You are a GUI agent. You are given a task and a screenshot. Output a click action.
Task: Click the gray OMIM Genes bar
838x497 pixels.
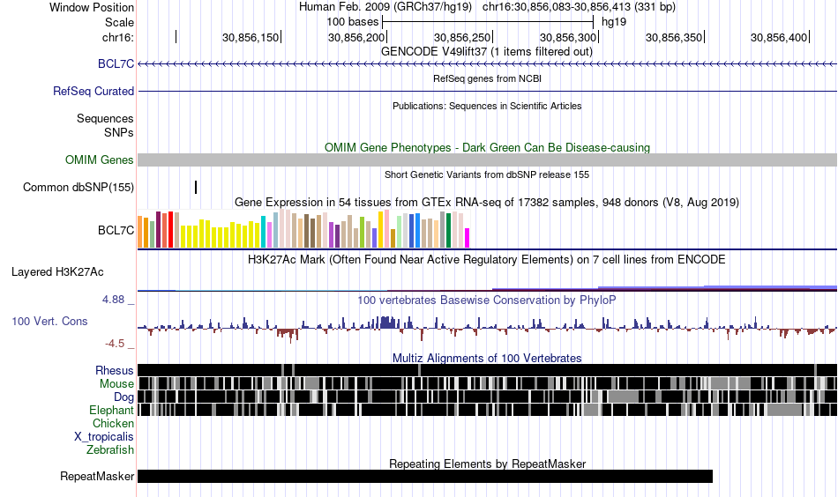pos(487,160)
